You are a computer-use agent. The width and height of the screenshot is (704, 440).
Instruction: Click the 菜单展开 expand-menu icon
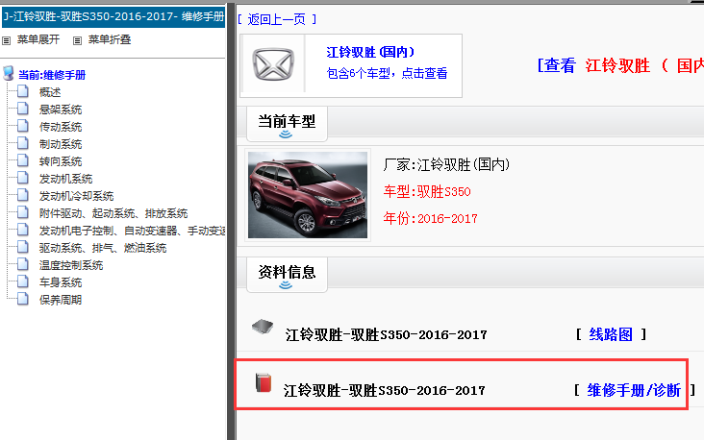7,40
